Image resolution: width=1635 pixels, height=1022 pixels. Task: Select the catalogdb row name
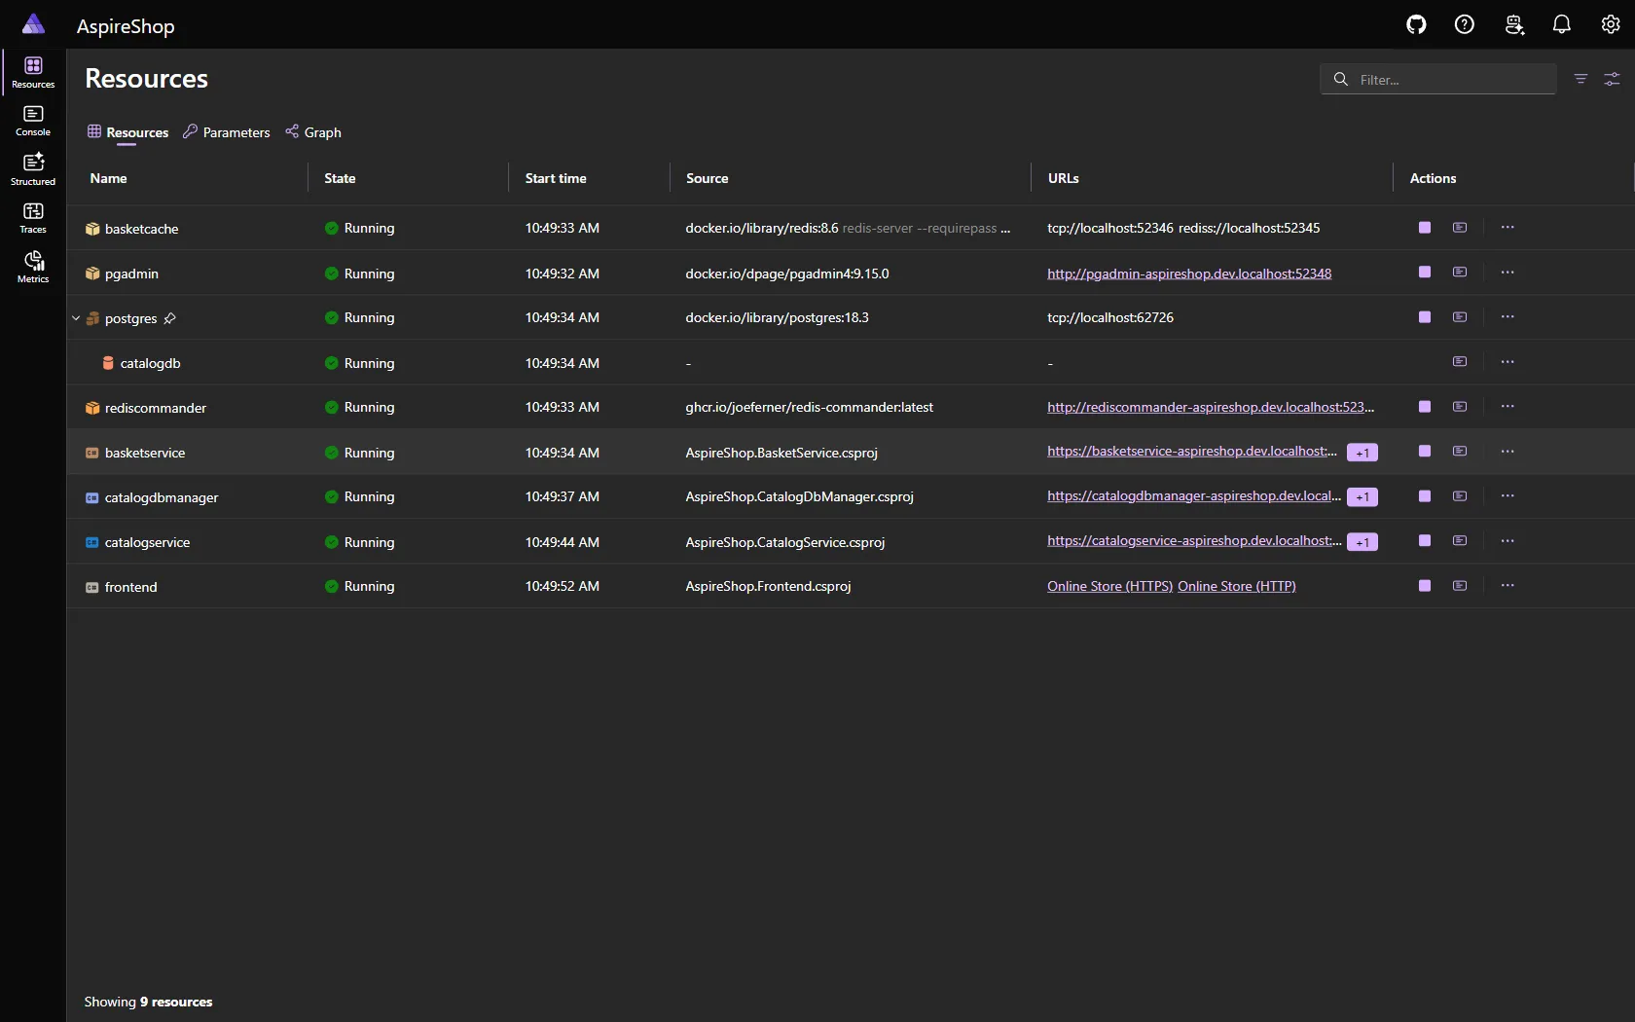coord(150,363)
